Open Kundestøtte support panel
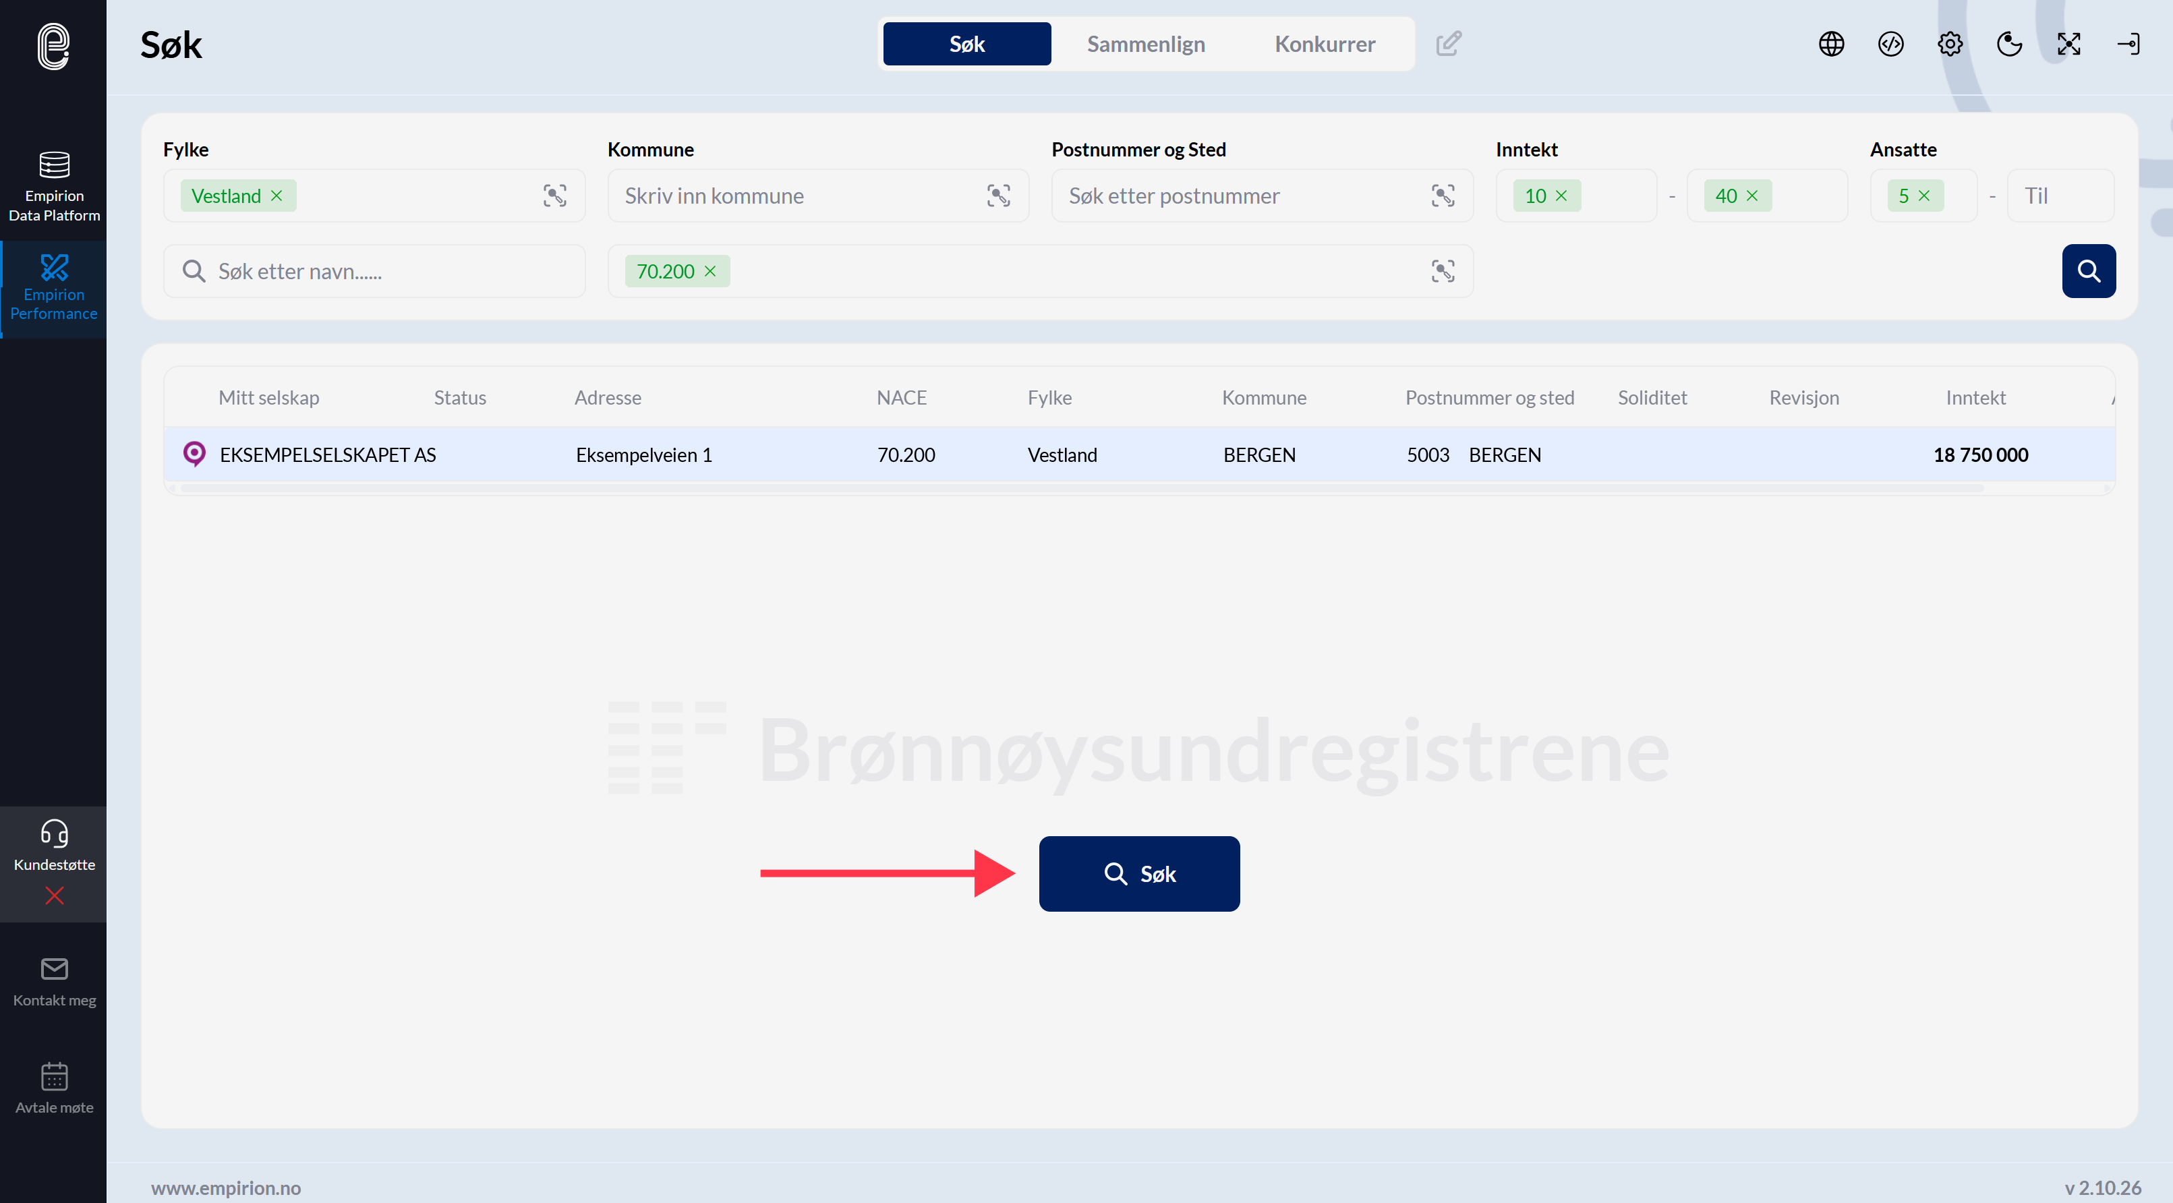This screenshot has height=1203, width=2173. (x=54, y=846)
